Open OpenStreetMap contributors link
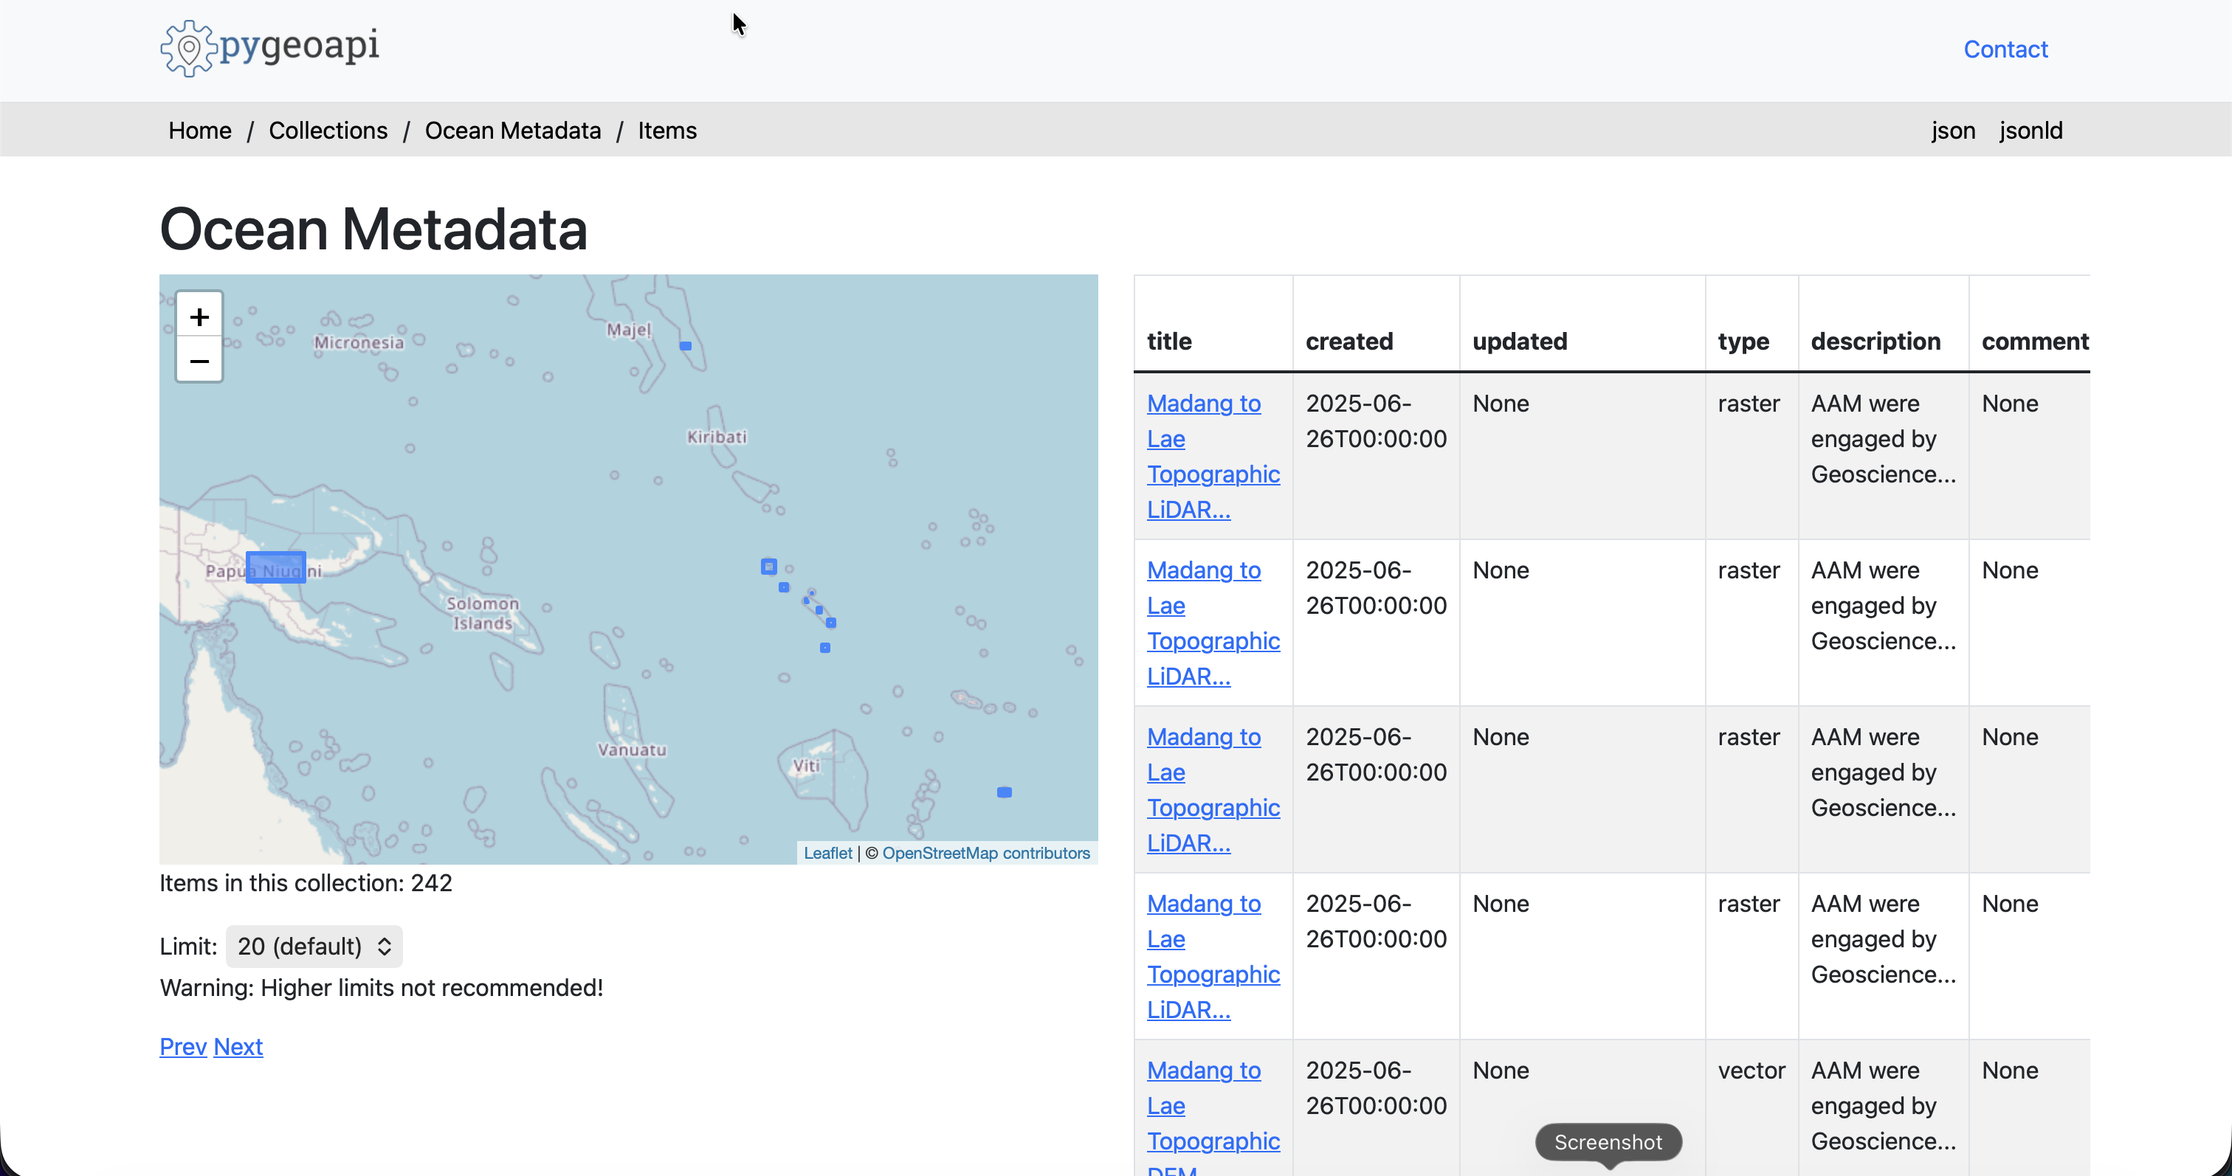 [985, 853]
